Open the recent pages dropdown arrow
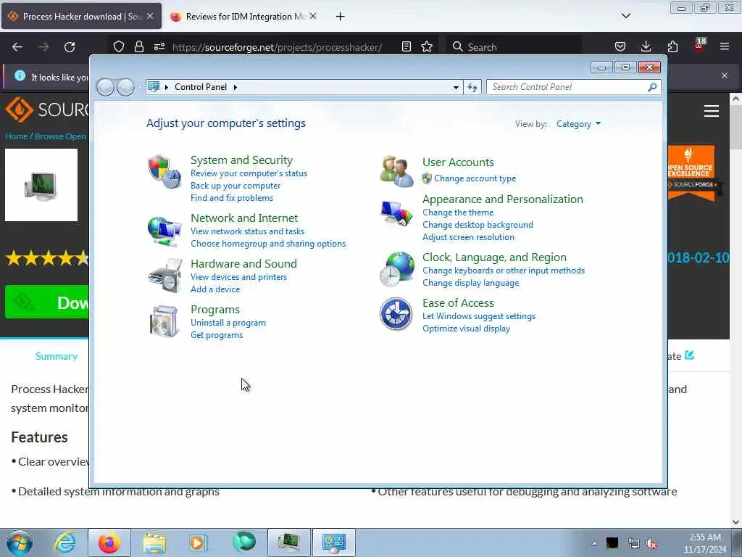This screenshot has width=742, height=557. coord(140,87)
